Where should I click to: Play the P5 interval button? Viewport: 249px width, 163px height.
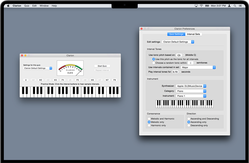click(x=78, y=80)
